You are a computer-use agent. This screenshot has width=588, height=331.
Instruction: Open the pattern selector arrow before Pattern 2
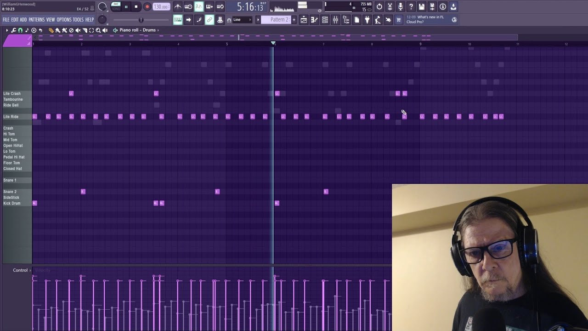pos(258,20)
